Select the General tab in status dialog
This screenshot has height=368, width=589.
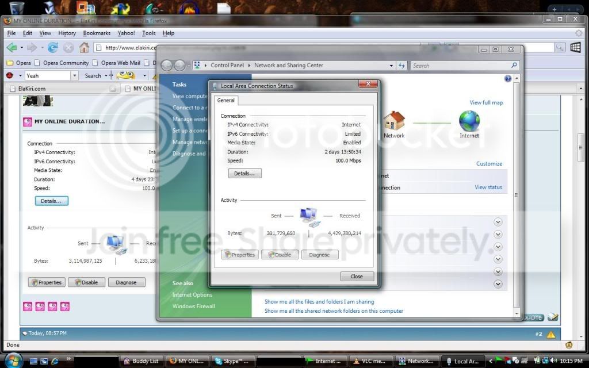[225, 100]
